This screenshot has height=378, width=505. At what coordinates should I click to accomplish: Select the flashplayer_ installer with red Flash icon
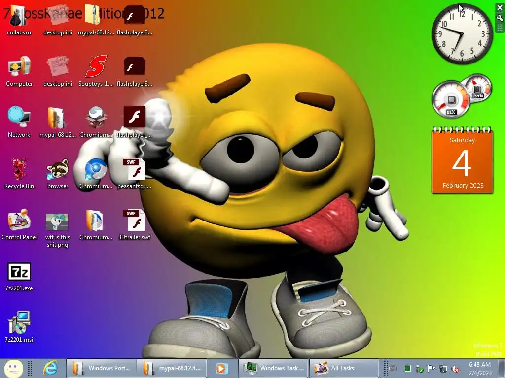click(134, 122)
